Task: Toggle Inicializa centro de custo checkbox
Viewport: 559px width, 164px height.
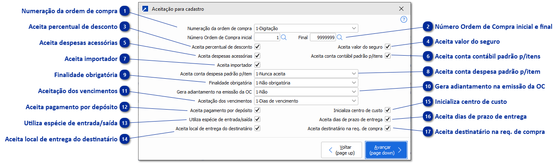Action: pyautogui.click(x=388, y=110)
